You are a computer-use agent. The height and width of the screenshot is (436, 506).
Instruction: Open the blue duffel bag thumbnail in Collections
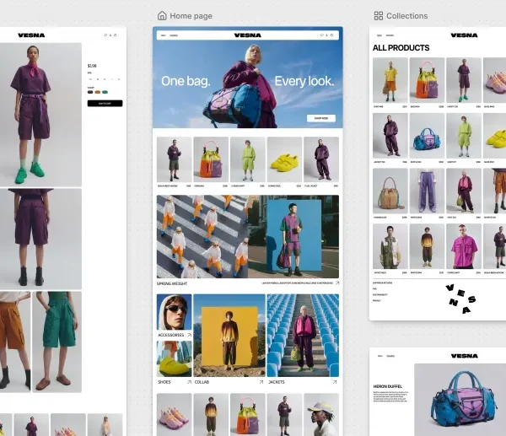tap(427, 136)
